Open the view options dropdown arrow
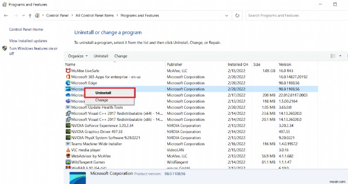This screenshot has height=184, width=348. click(x=340, y=56)
